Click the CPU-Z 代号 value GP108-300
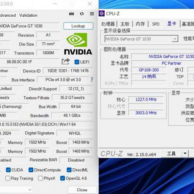Viewport: 194px width, 194px height. point(149,70)
